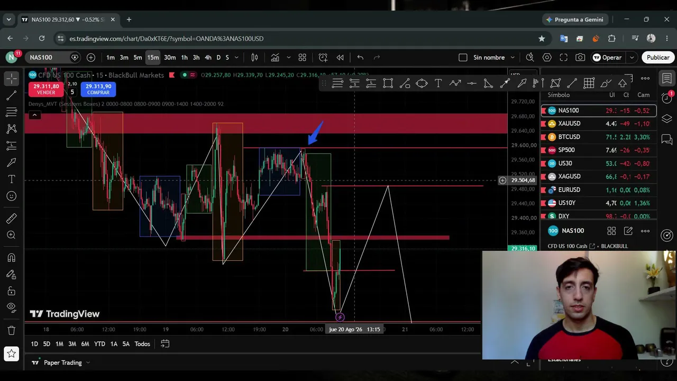
Task: Select the 1m timeframe
Action: [110, 57]
